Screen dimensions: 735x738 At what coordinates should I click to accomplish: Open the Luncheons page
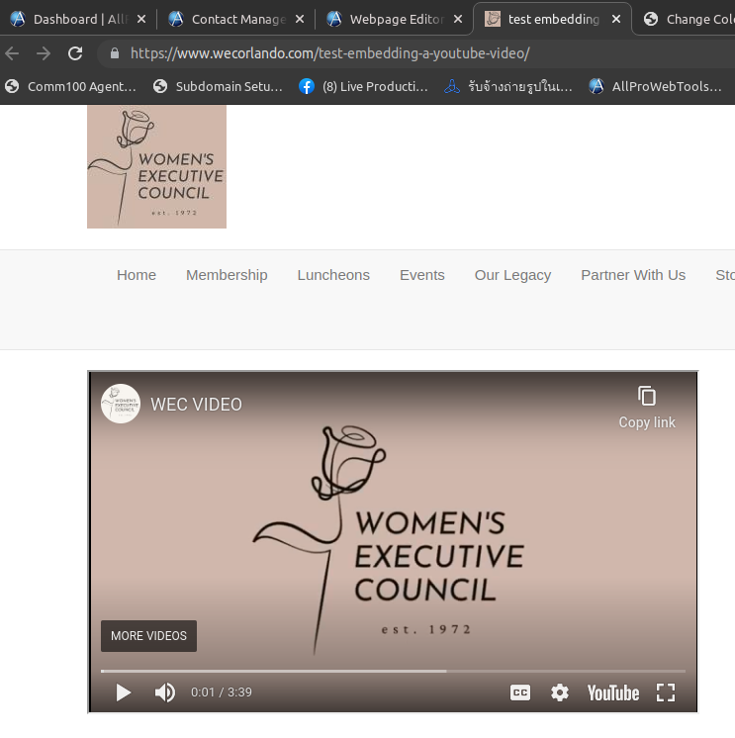pos(333,275)
